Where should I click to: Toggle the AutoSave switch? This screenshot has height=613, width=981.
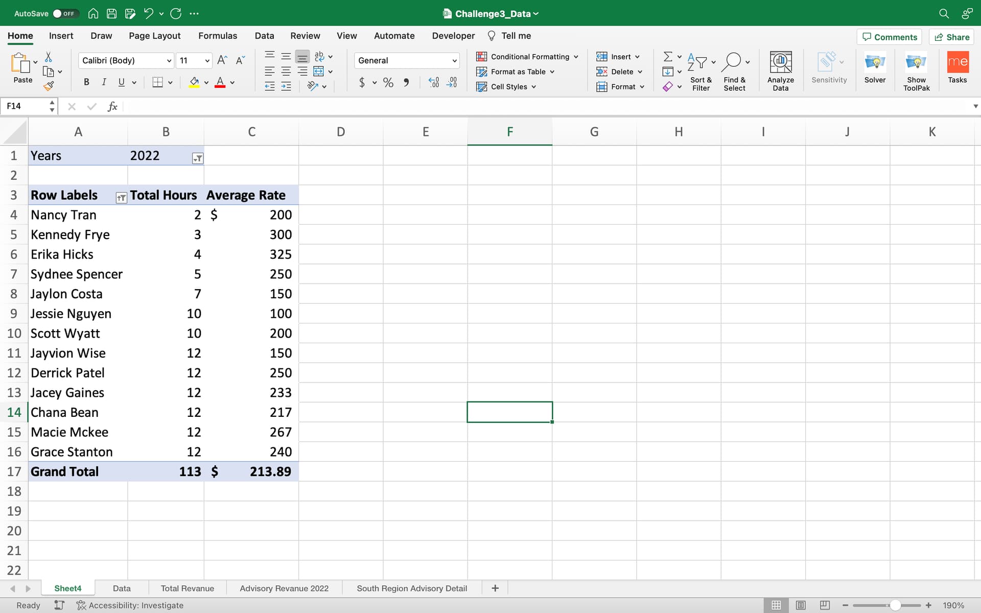coord(64,14)
